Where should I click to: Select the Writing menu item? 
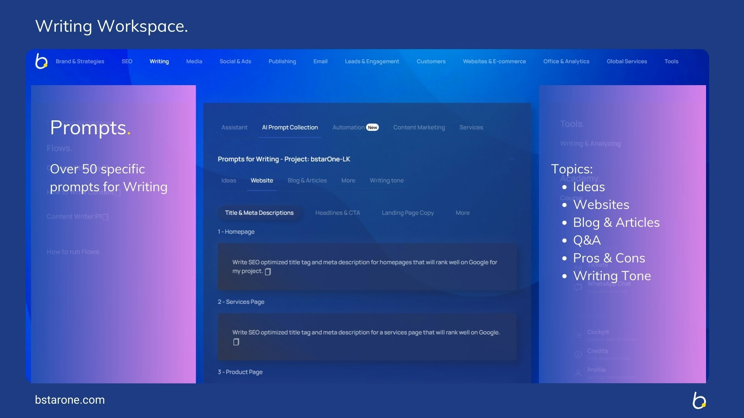pos(159,61)
